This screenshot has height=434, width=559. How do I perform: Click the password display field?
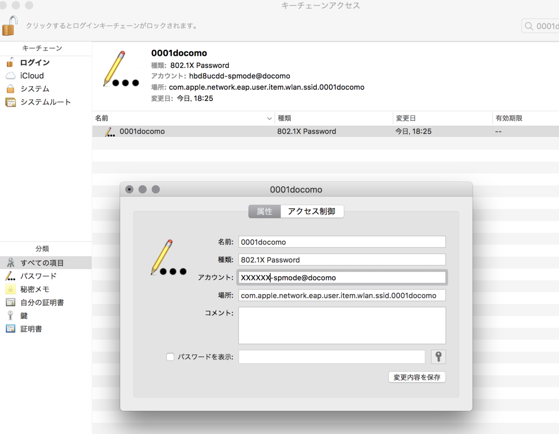(332, 357)
